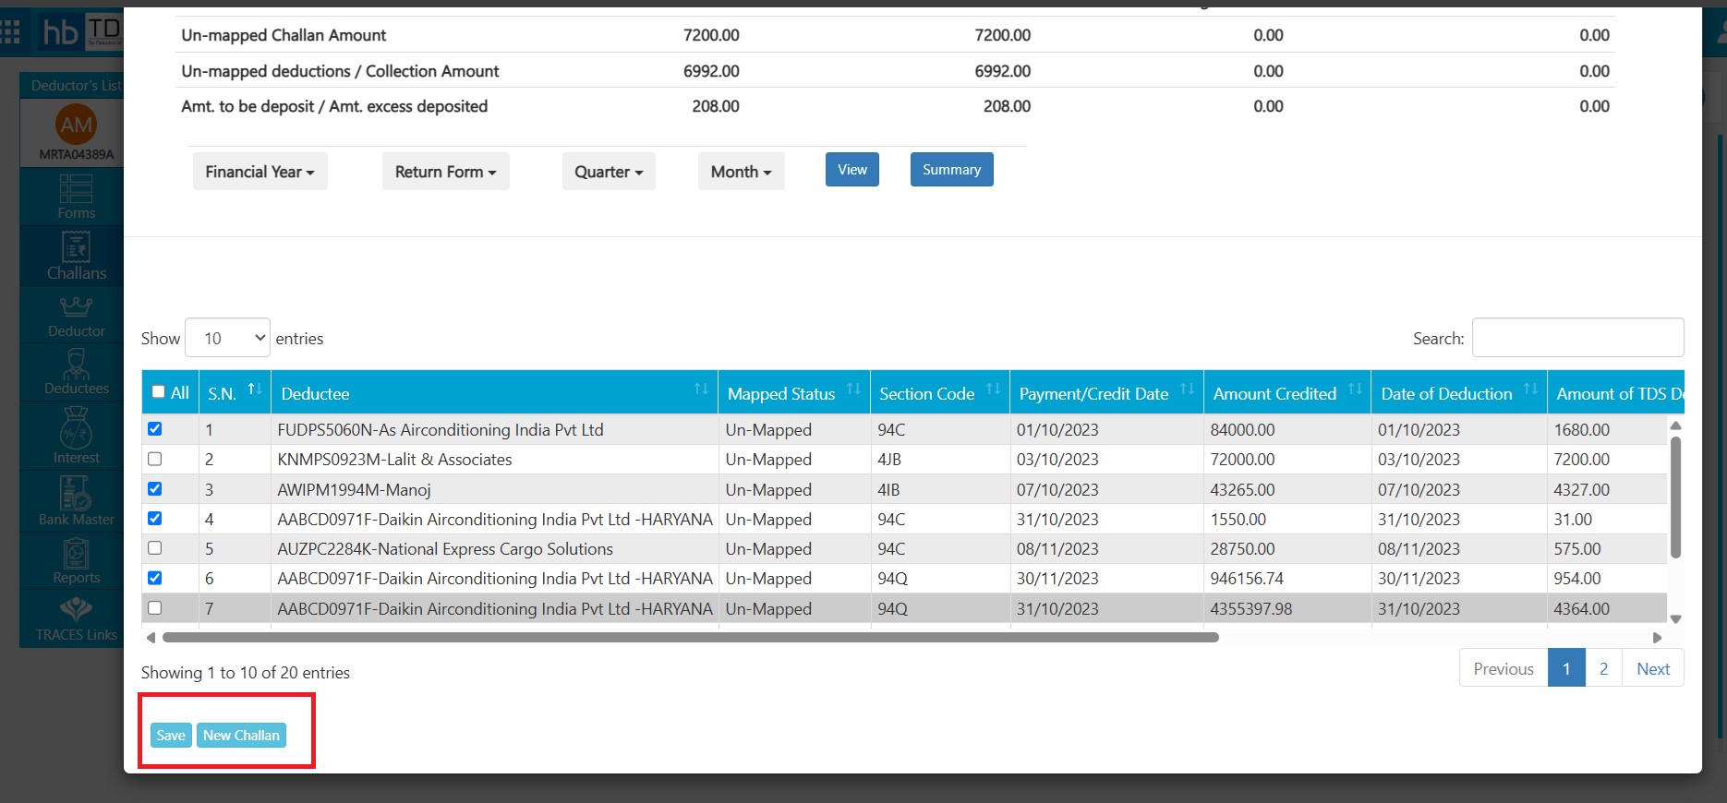Go to Next page

click(1653, 668)
